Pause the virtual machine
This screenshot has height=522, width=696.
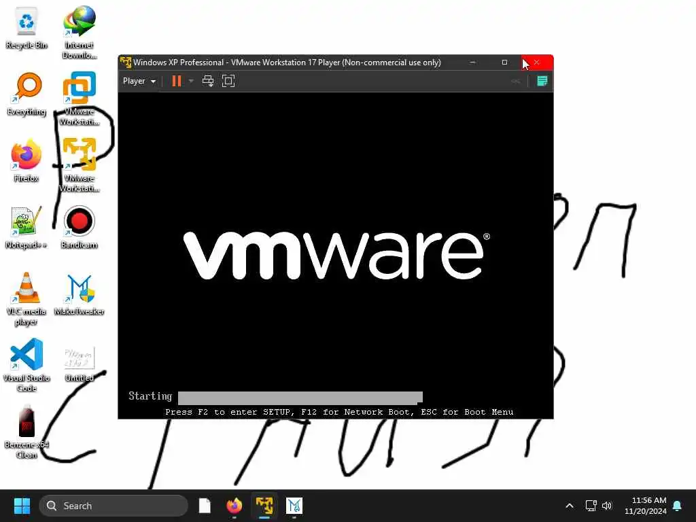point(177,81)
